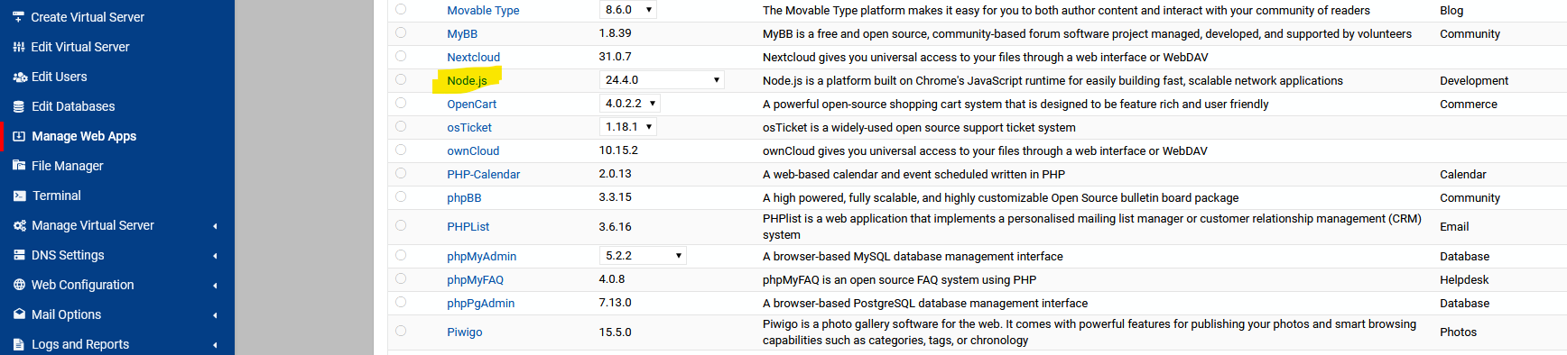Open the PHPList app link

(x=468, y=227)
